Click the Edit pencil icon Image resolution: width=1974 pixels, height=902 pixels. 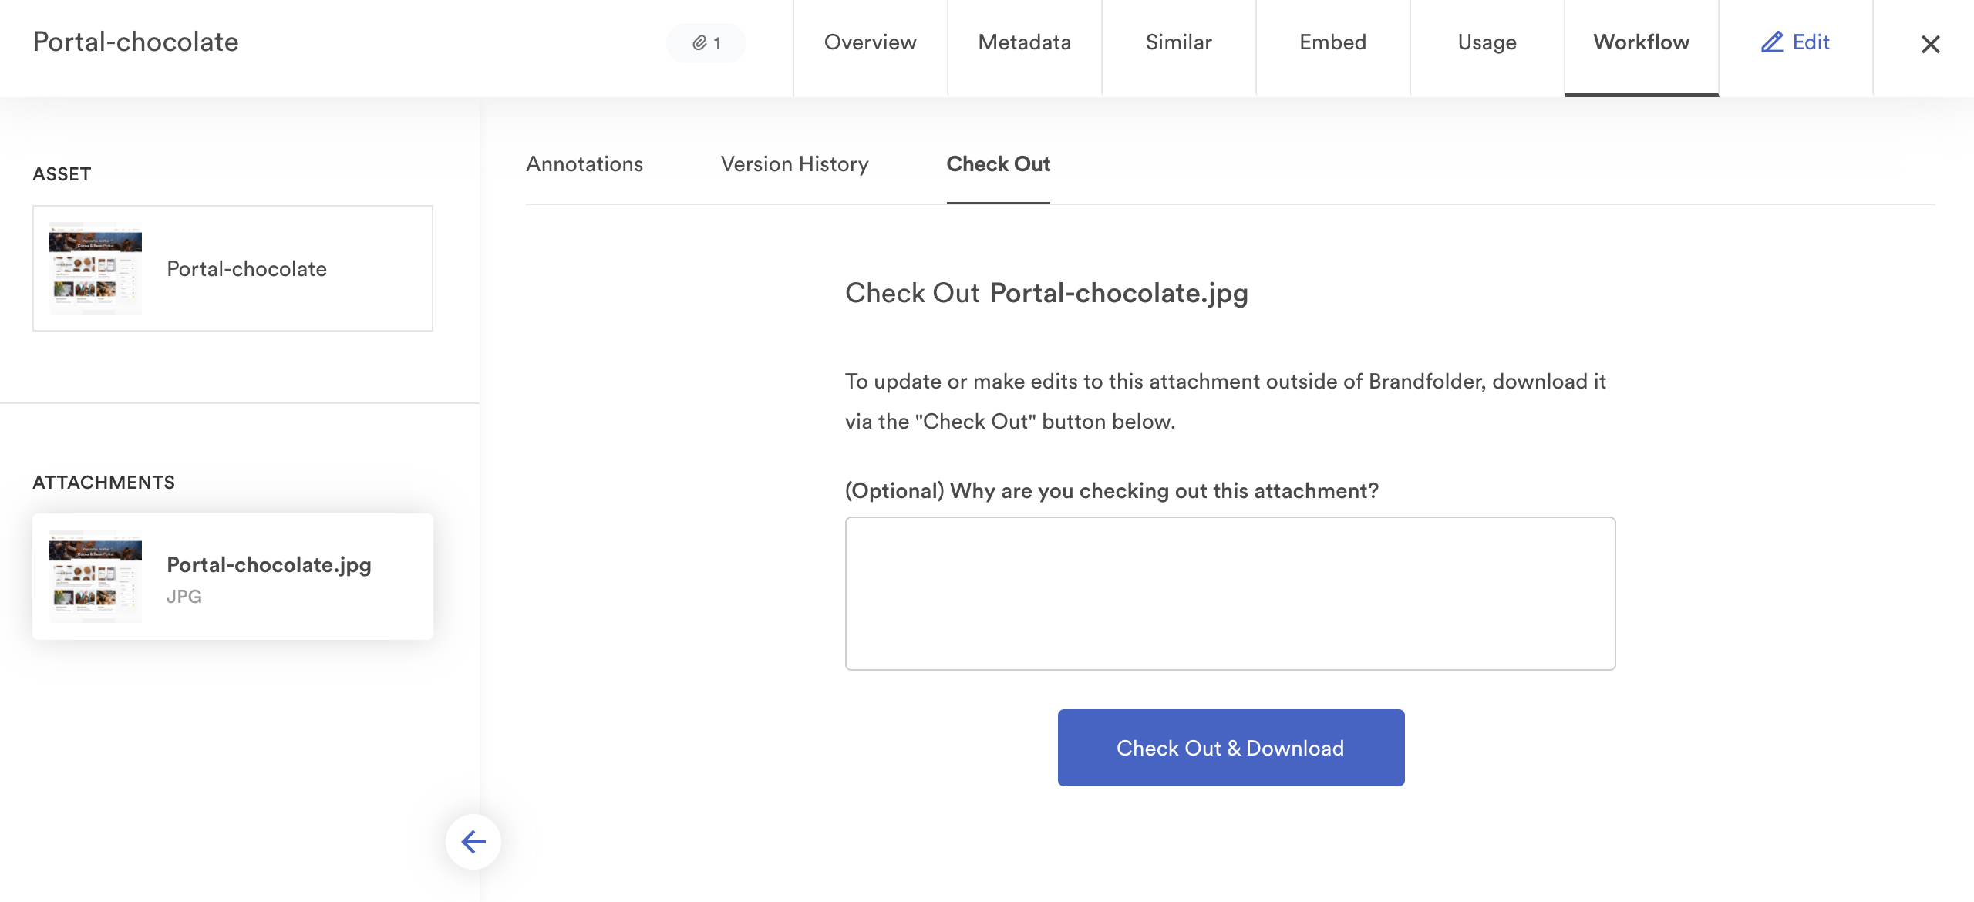pos(1772,42)
